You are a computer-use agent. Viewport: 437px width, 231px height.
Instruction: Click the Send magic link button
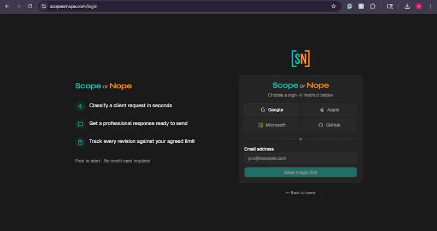pos(300,172)
